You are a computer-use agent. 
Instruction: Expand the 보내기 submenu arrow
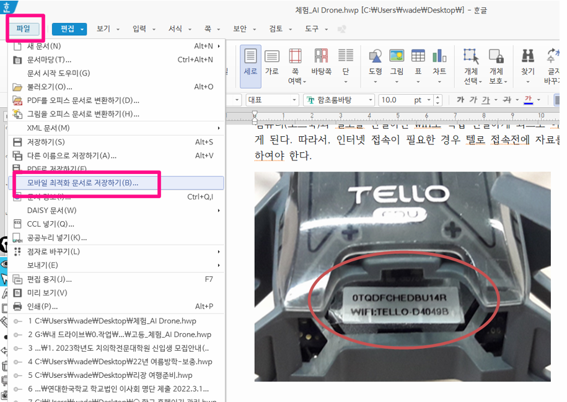click(219, 265)
